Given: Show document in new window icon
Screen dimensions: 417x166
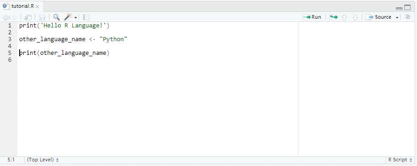Looking at the screenshot, I should click(28, 17).
